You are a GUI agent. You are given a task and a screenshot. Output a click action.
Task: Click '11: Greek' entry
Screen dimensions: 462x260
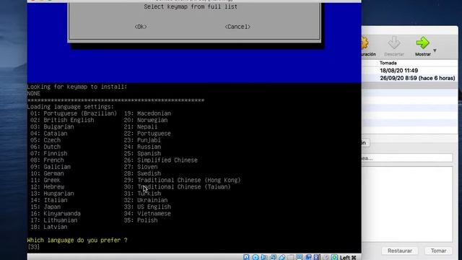tap(45, 180)
